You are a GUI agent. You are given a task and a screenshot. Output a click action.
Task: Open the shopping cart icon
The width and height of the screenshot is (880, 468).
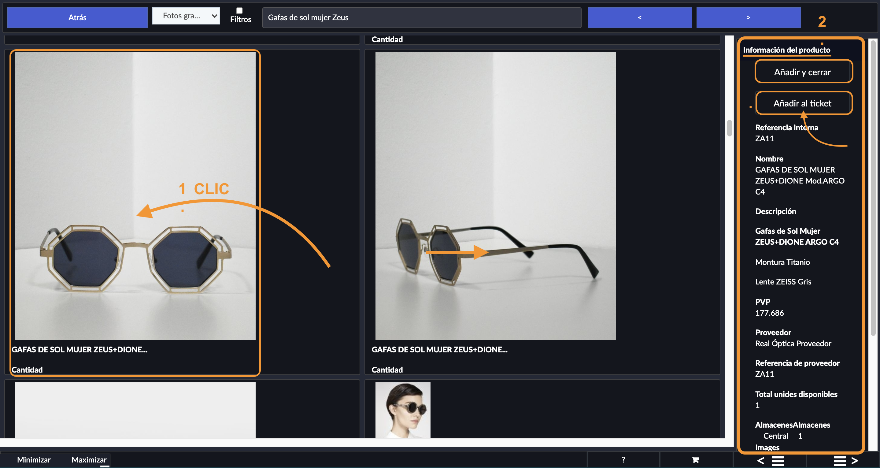click(x=695, y=460)
